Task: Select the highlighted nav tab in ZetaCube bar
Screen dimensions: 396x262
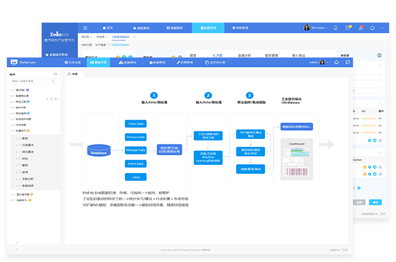Action: (98, 62)
